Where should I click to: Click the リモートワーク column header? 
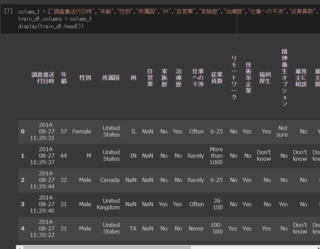click(234, 78)
